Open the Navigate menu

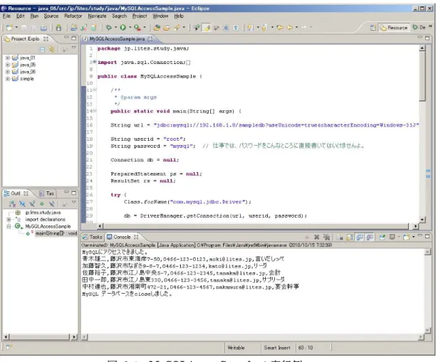[x=97, y=16]
